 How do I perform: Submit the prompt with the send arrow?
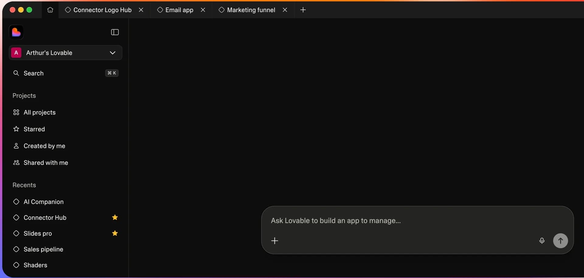coord(561,241)
